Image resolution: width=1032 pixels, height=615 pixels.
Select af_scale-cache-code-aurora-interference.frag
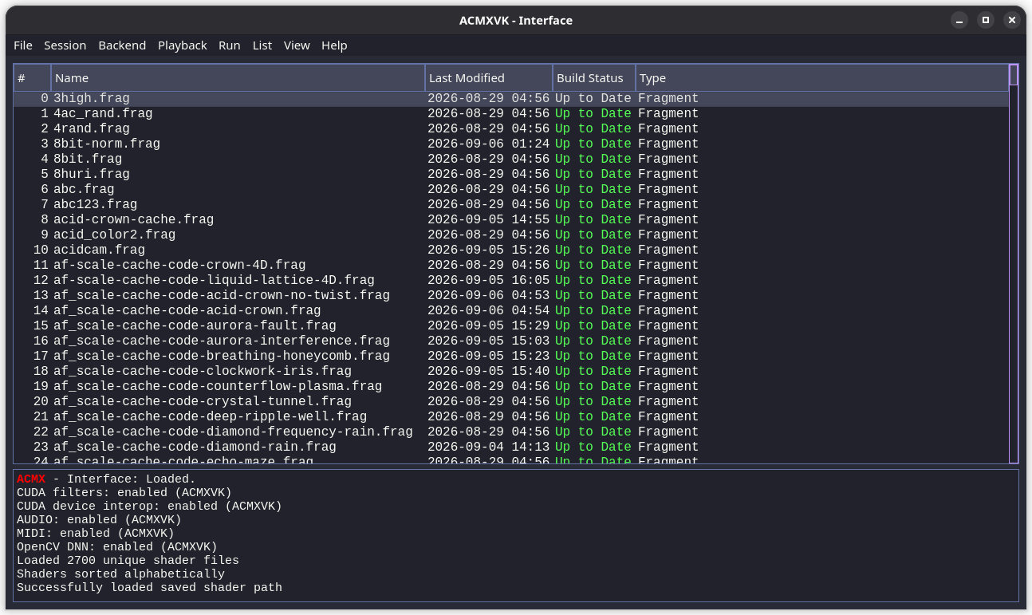[x=511, y=341]
